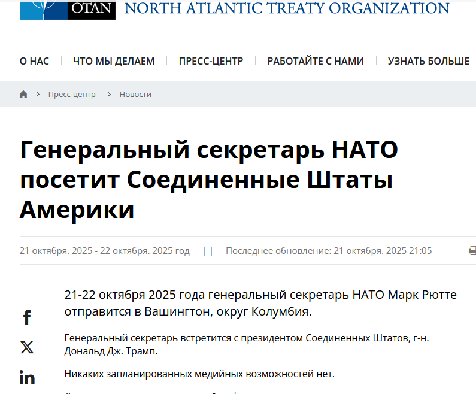
Task: Click the Пресс-центр breadcrumb link
Action: click(x=72, y=95)
